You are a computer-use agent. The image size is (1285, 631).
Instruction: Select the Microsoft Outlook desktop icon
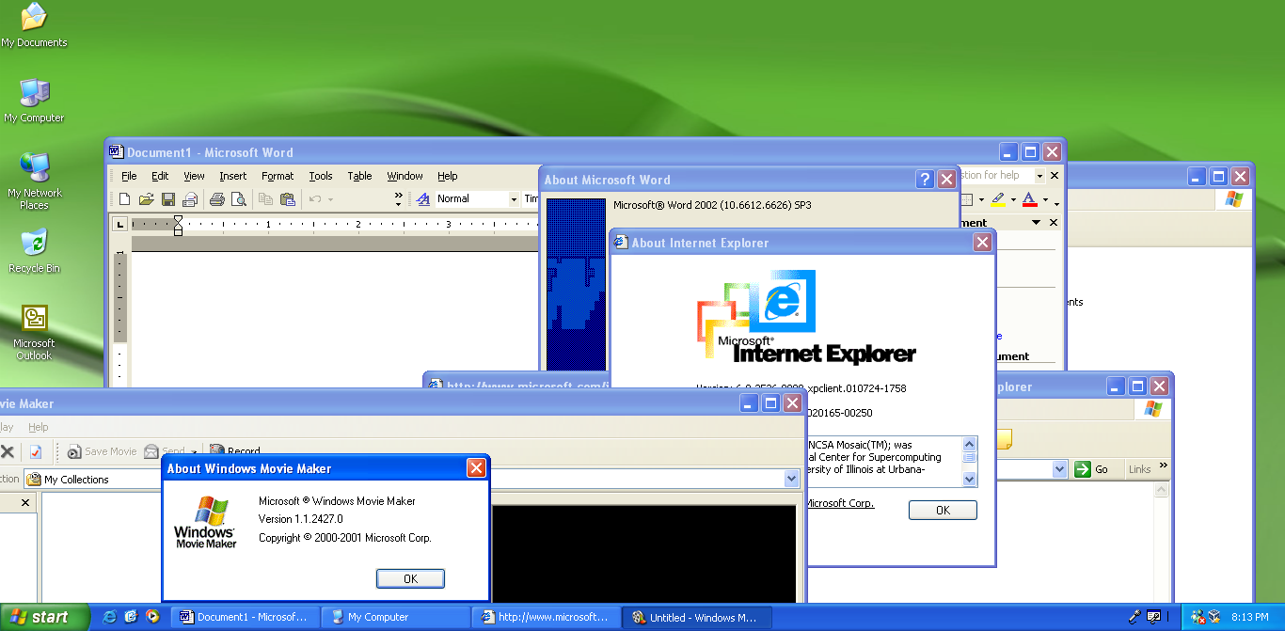point(35,332)
